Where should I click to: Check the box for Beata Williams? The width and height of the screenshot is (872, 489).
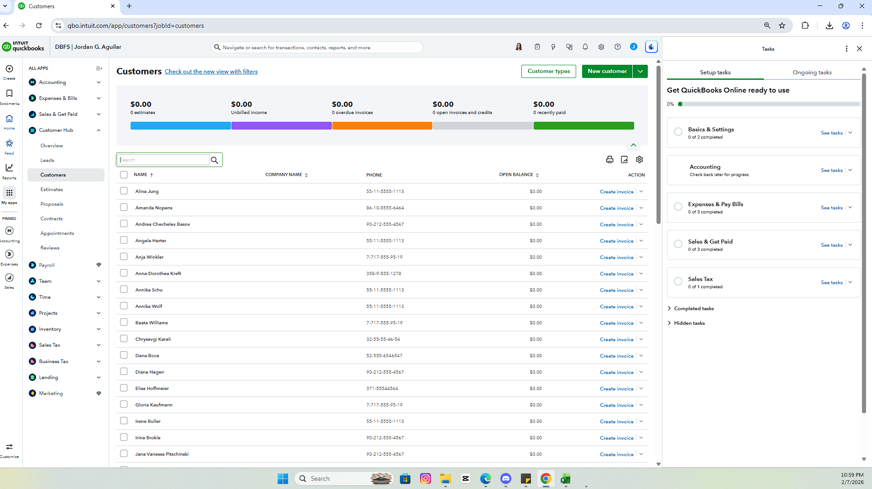pyautogui.click(x=124, y=323)
